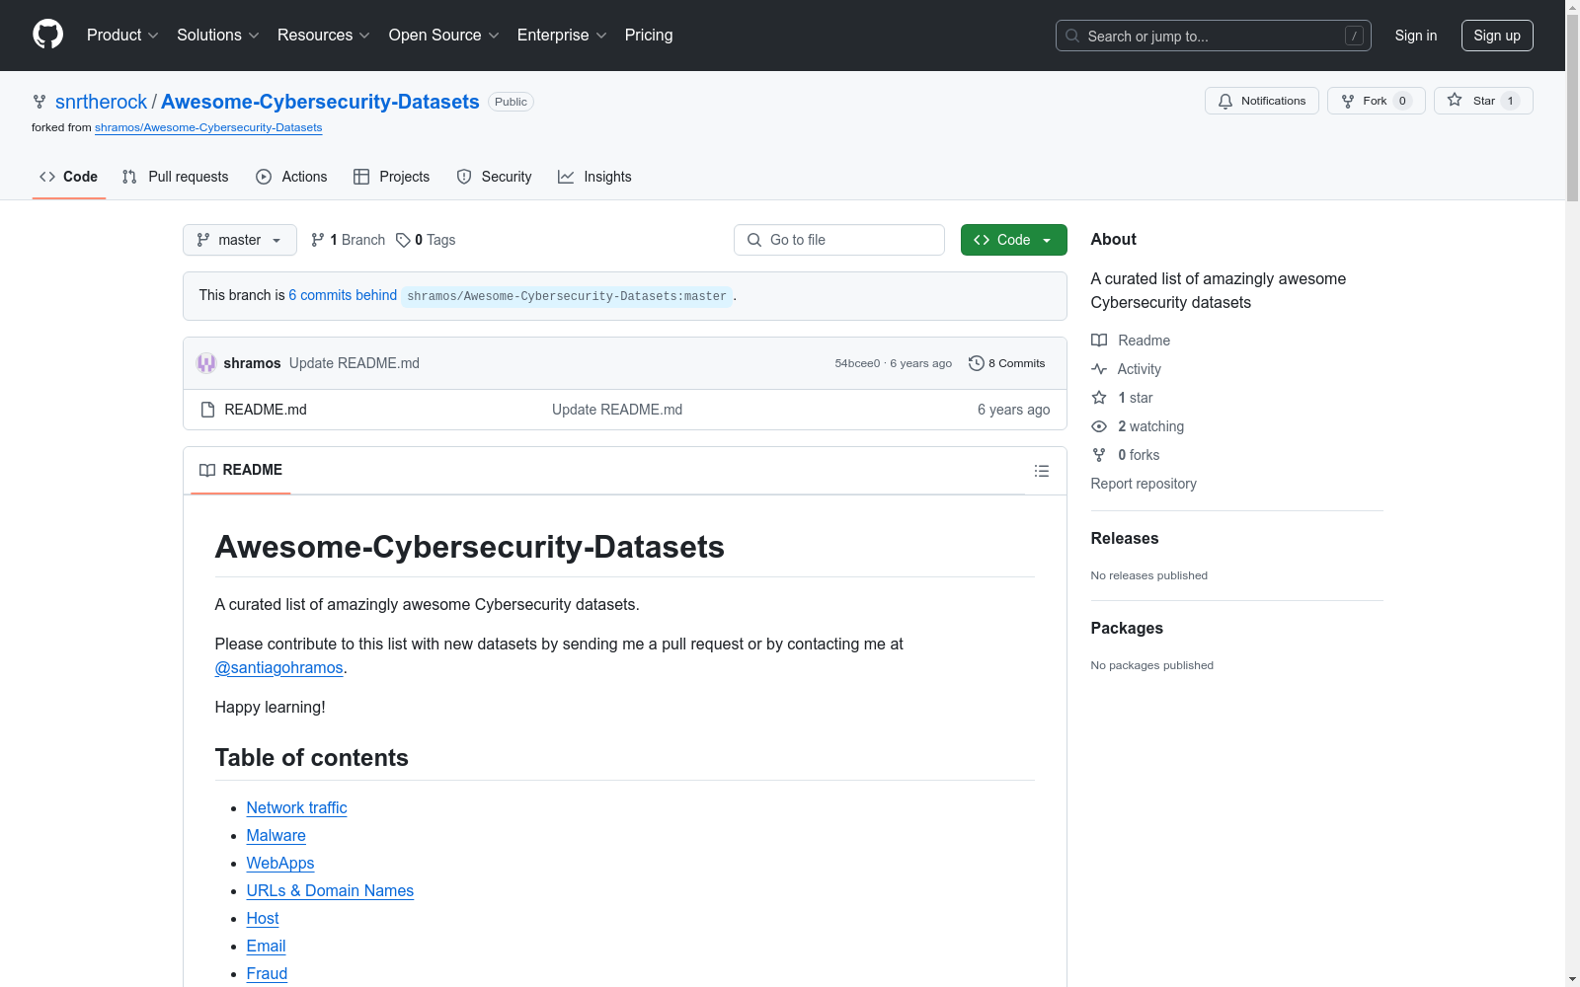This screenshot has height=987, width=1580.
Task: Open the green Code dropdown
Action: click(1013, 240)
